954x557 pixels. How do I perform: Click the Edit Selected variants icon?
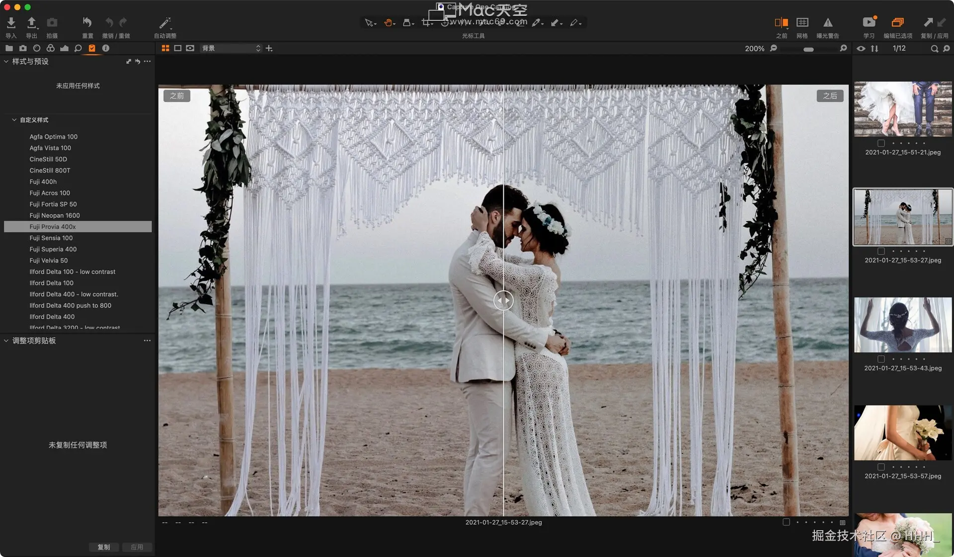(x=897, y=23)
